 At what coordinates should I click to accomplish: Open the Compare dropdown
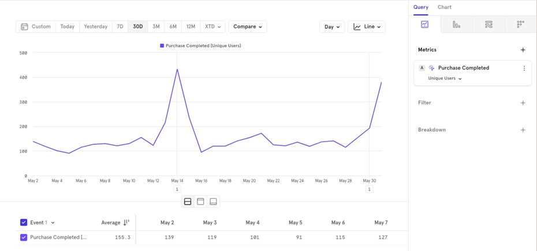247,26
